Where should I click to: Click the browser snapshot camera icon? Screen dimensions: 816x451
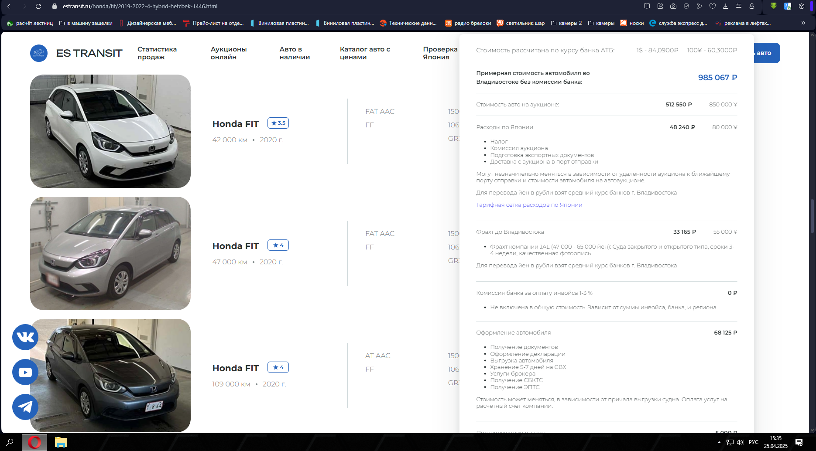point(673,6)
